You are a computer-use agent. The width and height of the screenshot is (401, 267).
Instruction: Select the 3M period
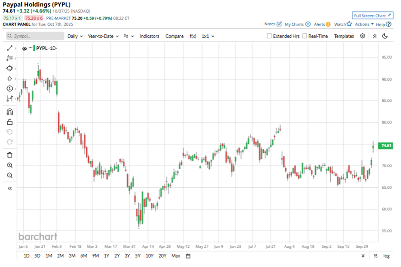[x=72, y=256]
